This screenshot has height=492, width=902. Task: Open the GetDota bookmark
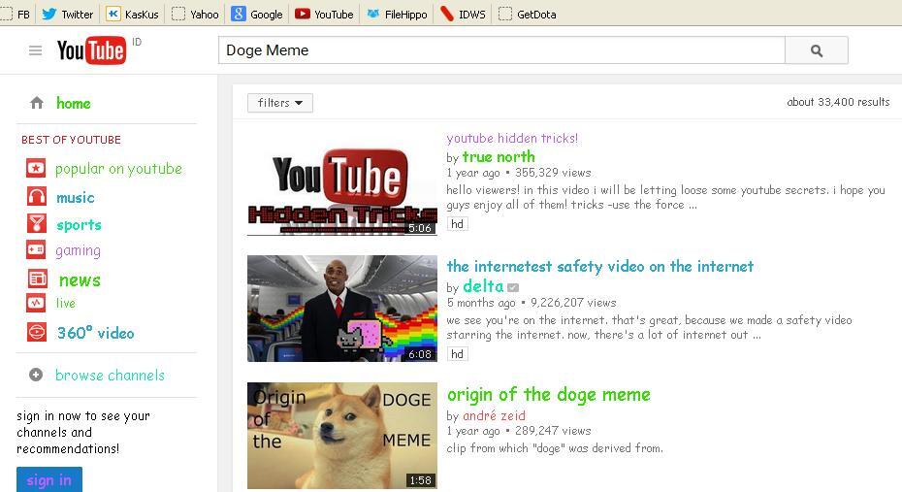(527, 15)
